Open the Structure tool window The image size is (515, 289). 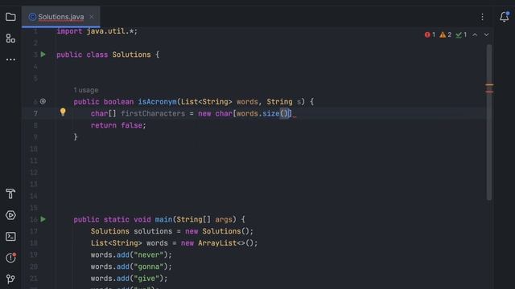(x=10, y=39)
